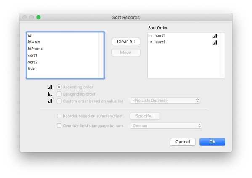Image resolution: width=252 pixels, height=178 pixels.
Task: Select sort2 in the Sort Order list
Action: pos(184,42)
